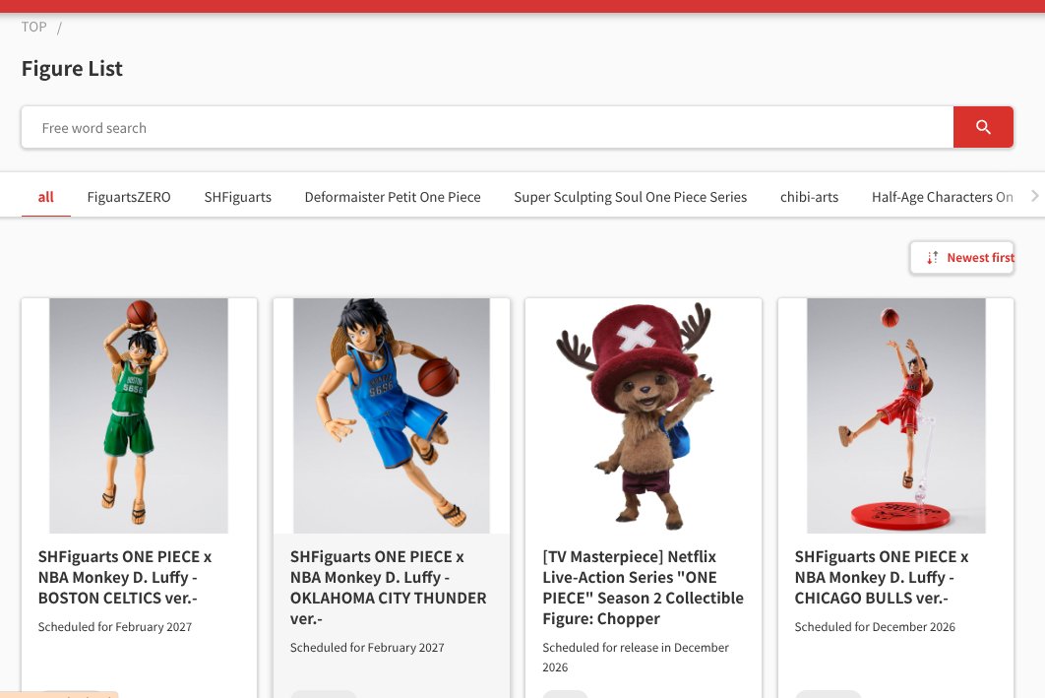Click the Figure List page heading

72,69
